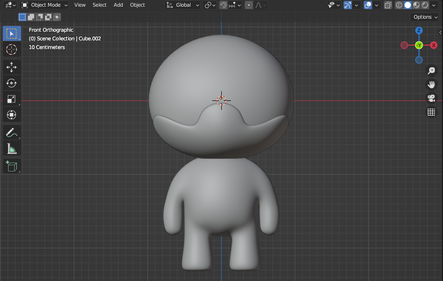Toggle X-ray view

pyautogui.click(x=388, y=5)
